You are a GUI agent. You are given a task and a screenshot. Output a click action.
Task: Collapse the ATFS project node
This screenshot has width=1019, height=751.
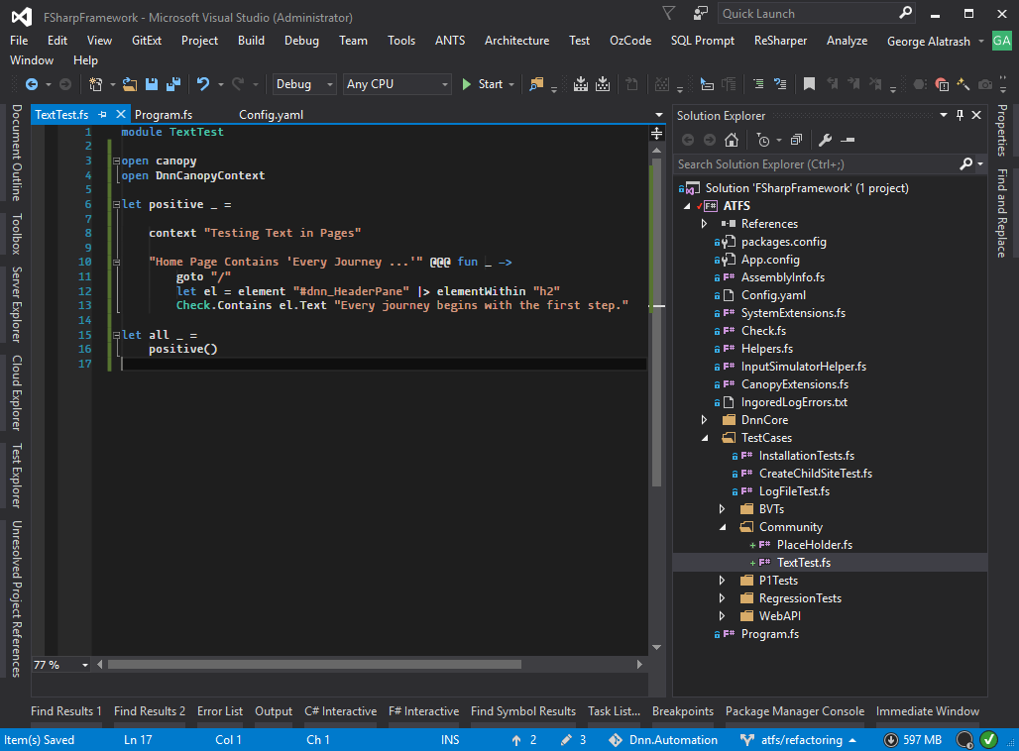click(687, 206)
